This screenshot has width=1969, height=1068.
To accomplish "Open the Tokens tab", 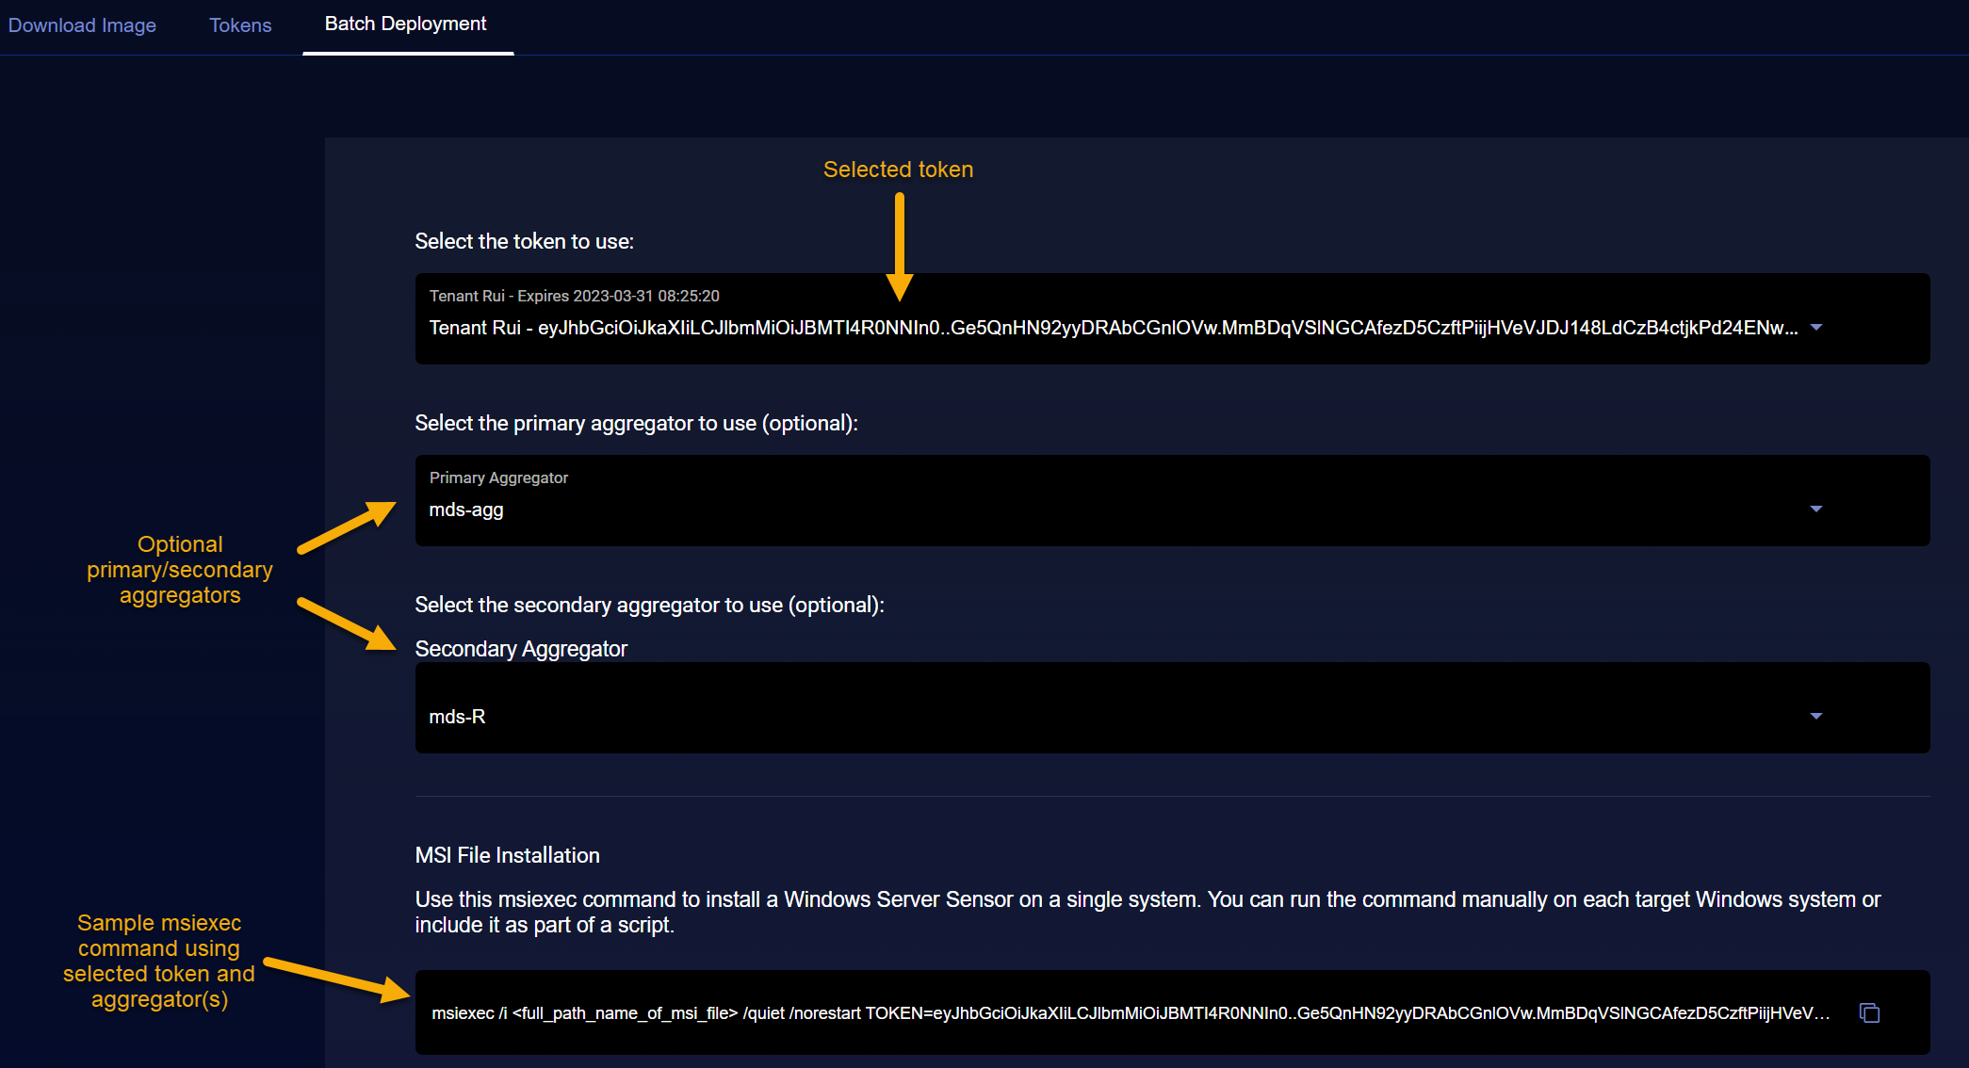I will (x=240, y=25).
